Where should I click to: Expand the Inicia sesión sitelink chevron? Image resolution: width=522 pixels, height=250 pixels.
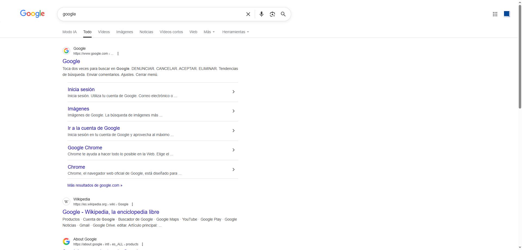pos(233,92)
